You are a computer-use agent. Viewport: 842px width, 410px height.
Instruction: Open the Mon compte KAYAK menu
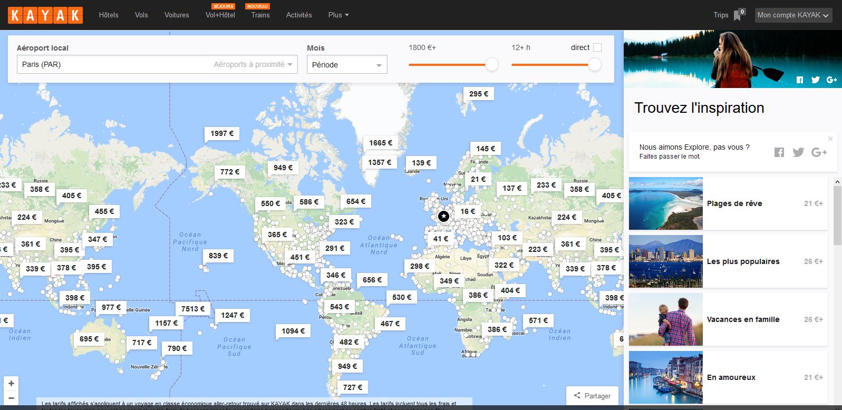[793, 15]
